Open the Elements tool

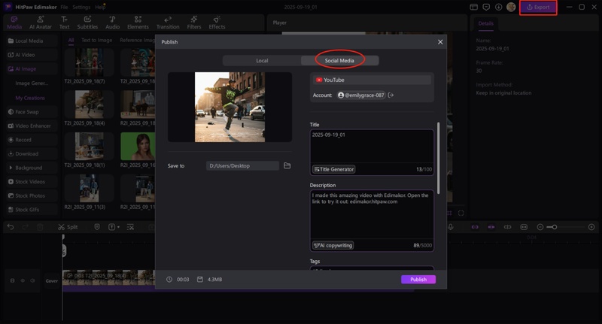click(x=138, y=23)
